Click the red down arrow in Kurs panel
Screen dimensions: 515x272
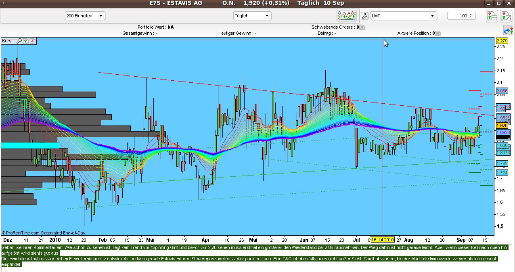coord(32,41)
